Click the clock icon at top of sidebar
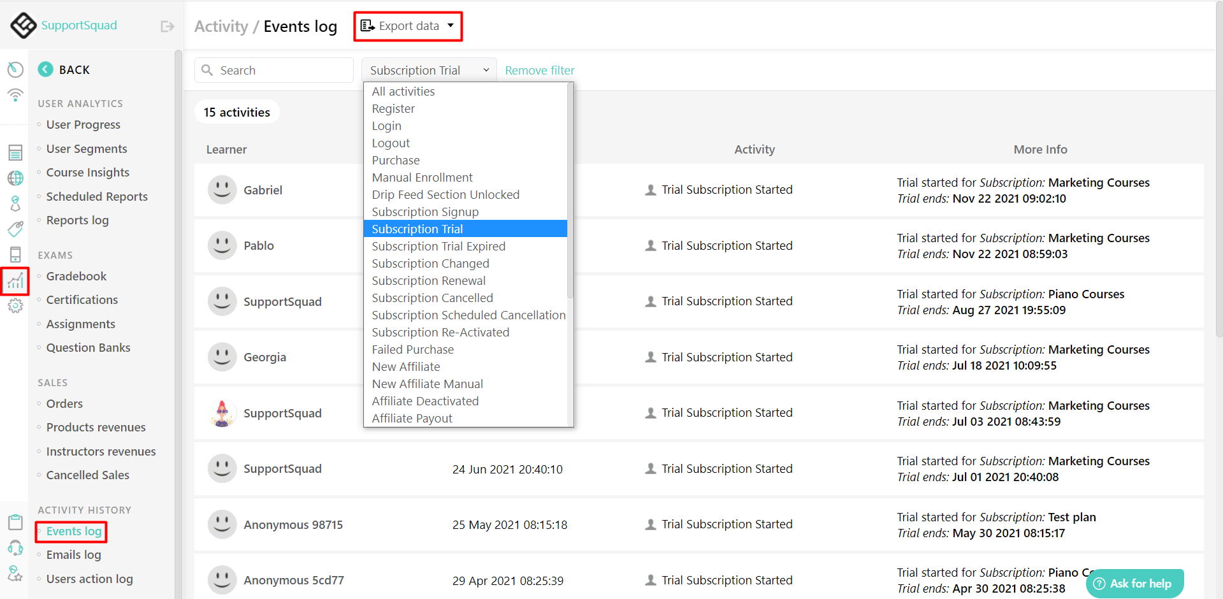 (15, 69)
